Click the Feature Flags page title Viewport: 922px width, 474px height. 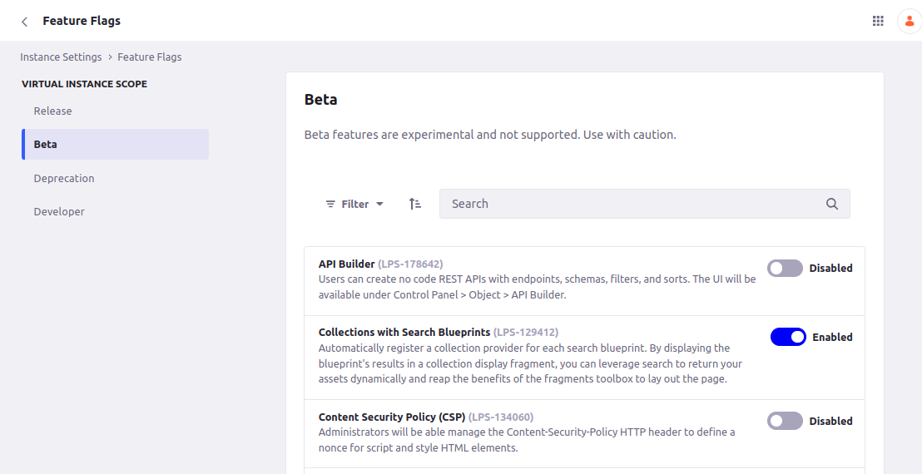82,21
